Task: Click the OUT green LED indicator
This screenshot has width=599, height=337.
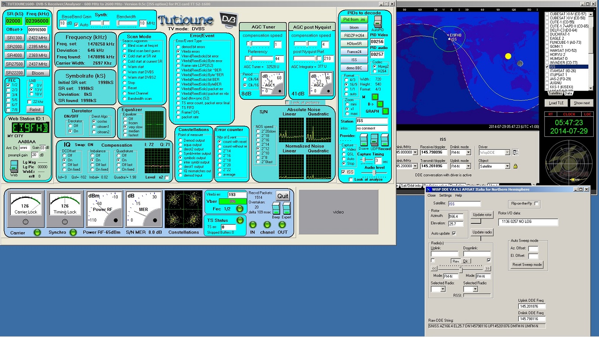Action: (282, 225)
